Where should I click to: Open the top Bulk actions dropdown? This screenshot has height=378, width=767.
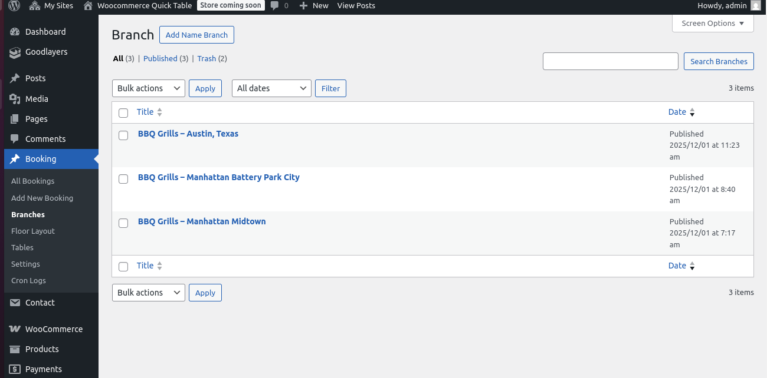[149, 88]
